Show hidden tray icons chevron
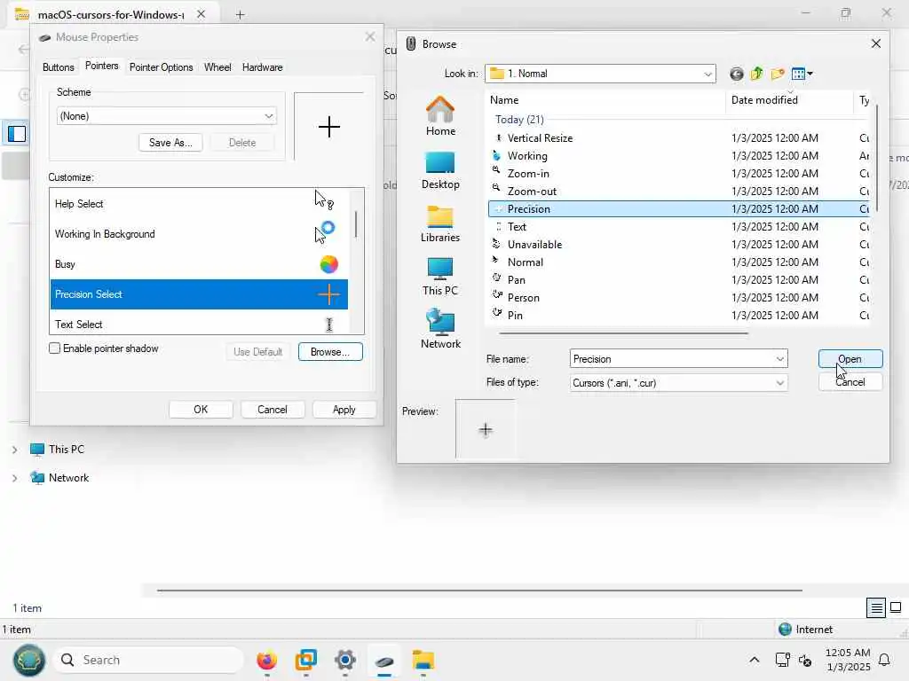 (x=755, y=660)
